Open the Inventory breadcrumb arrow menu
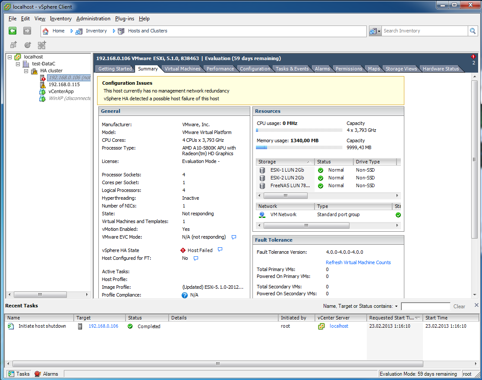Screen dimensions: 482x380 (114, 31)
